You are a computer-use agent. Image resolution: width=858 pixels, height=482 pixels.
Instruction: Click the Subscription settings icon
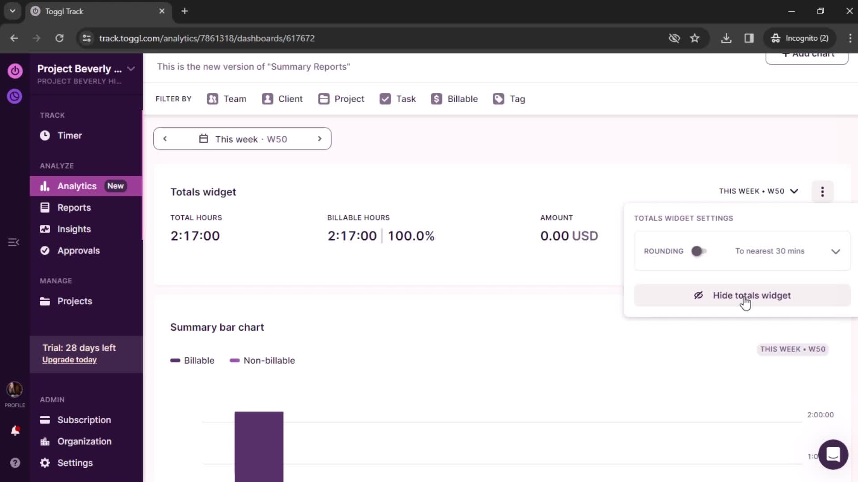(x=45, y=420)
